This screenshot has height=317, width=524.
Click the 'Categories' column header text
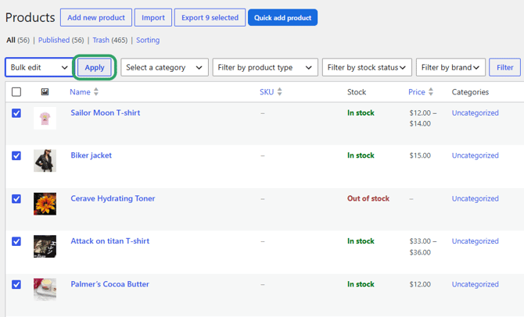[x=470, y=92]
